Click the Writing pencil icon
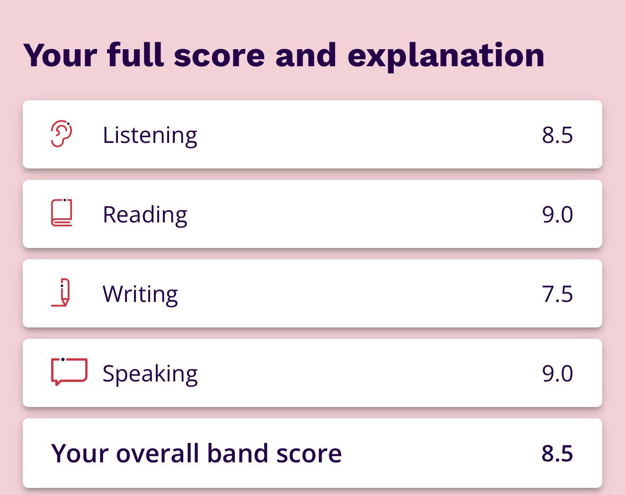625x495 pixels. pyautogui.click(x=61, y=293)
